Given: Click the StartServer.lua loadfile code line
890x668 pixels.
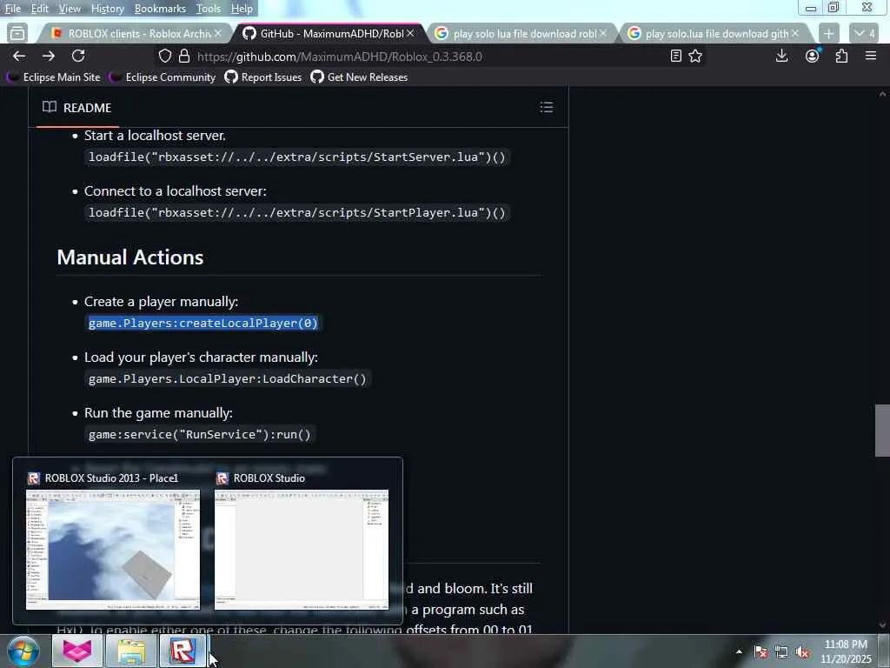Looking at the screenshot, I should click(297, 157).
